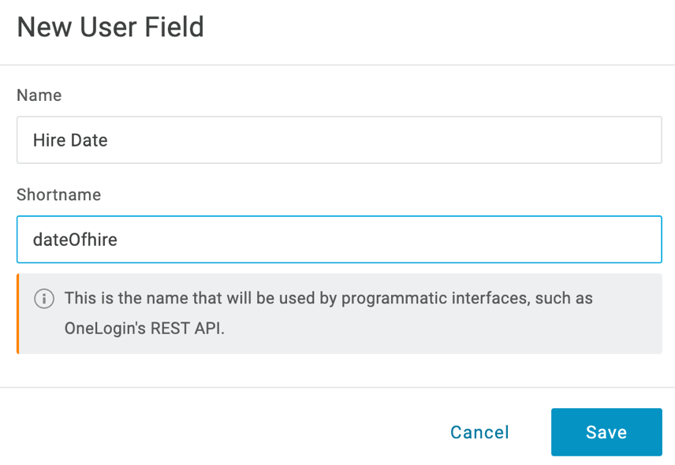Image resolution: width=675 pixels, height=465 pixels.
Task: Click the info circle icon in the notice
Action: (44, 299)
